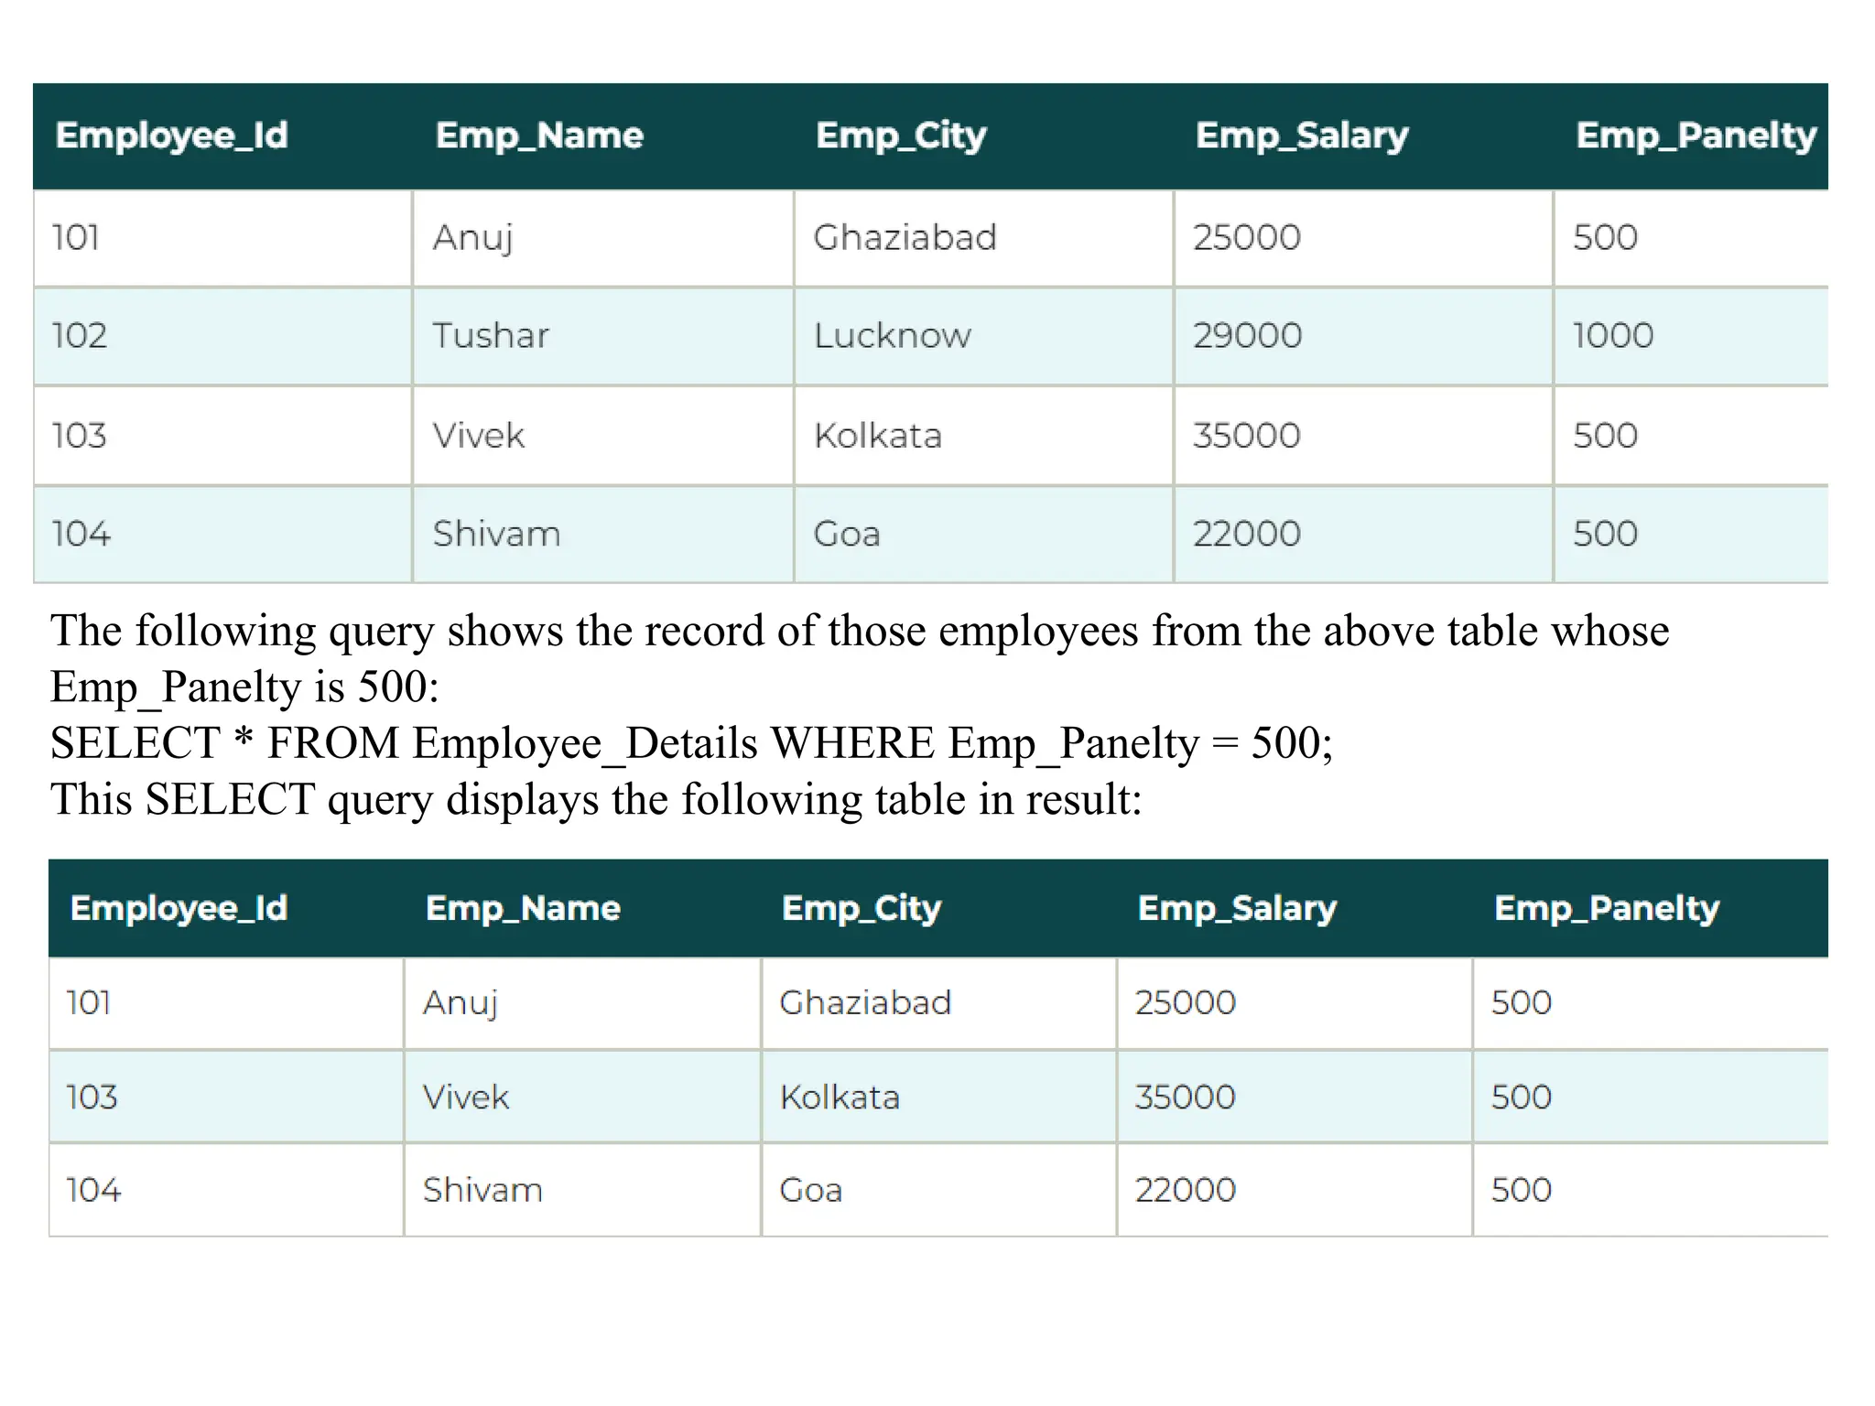Select Shivam in the top table
This screenshot has height=1406, width=1875.
tap(496, 533)
